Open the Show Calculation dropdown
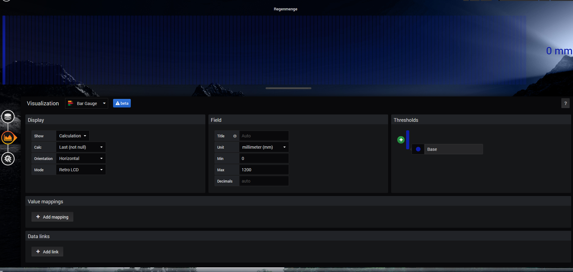The height and width of the screenshot is (272, 573). coord(73,136)
